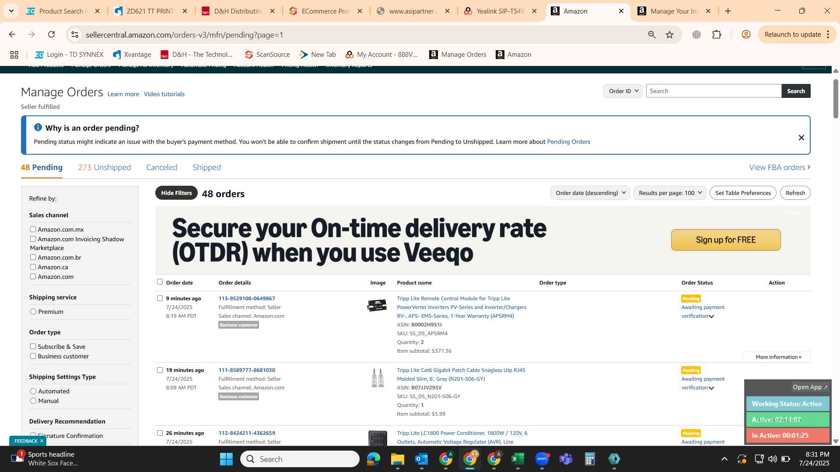This screenshot has height=472, width=840.
Task: Open Outlook from taskbar
Action: [x=422, y=459]
